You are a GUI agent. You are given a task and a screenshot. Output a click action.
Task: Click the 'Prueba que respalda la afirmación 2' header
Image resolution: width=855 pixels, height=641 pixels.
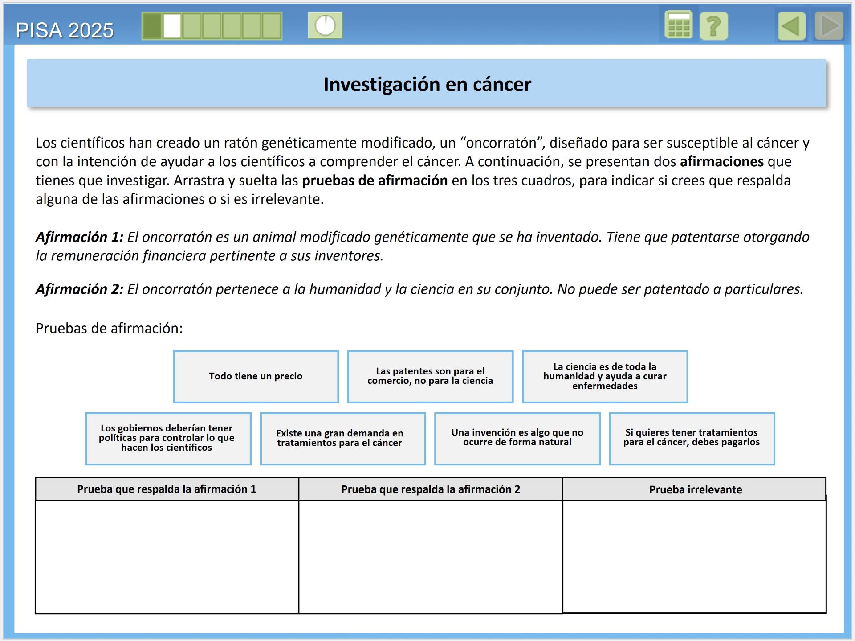point(430,489)
